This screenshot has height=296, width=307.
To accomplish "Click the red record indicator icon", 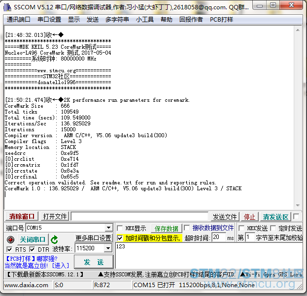I will click(10, 239).
